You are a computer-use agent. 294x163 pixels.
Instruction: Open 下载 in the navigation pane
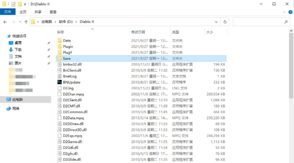(x=18, y=50)
